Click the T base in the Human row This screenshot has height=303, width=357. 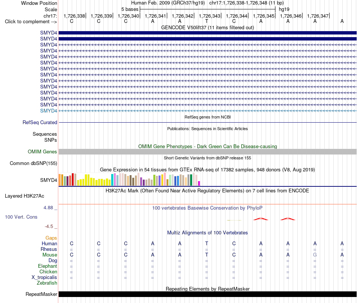(x=207, y=243)
